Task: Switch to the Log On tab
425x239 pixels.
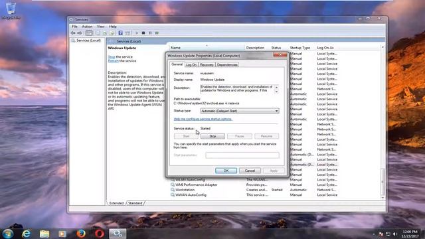Action: click(191, 65)
